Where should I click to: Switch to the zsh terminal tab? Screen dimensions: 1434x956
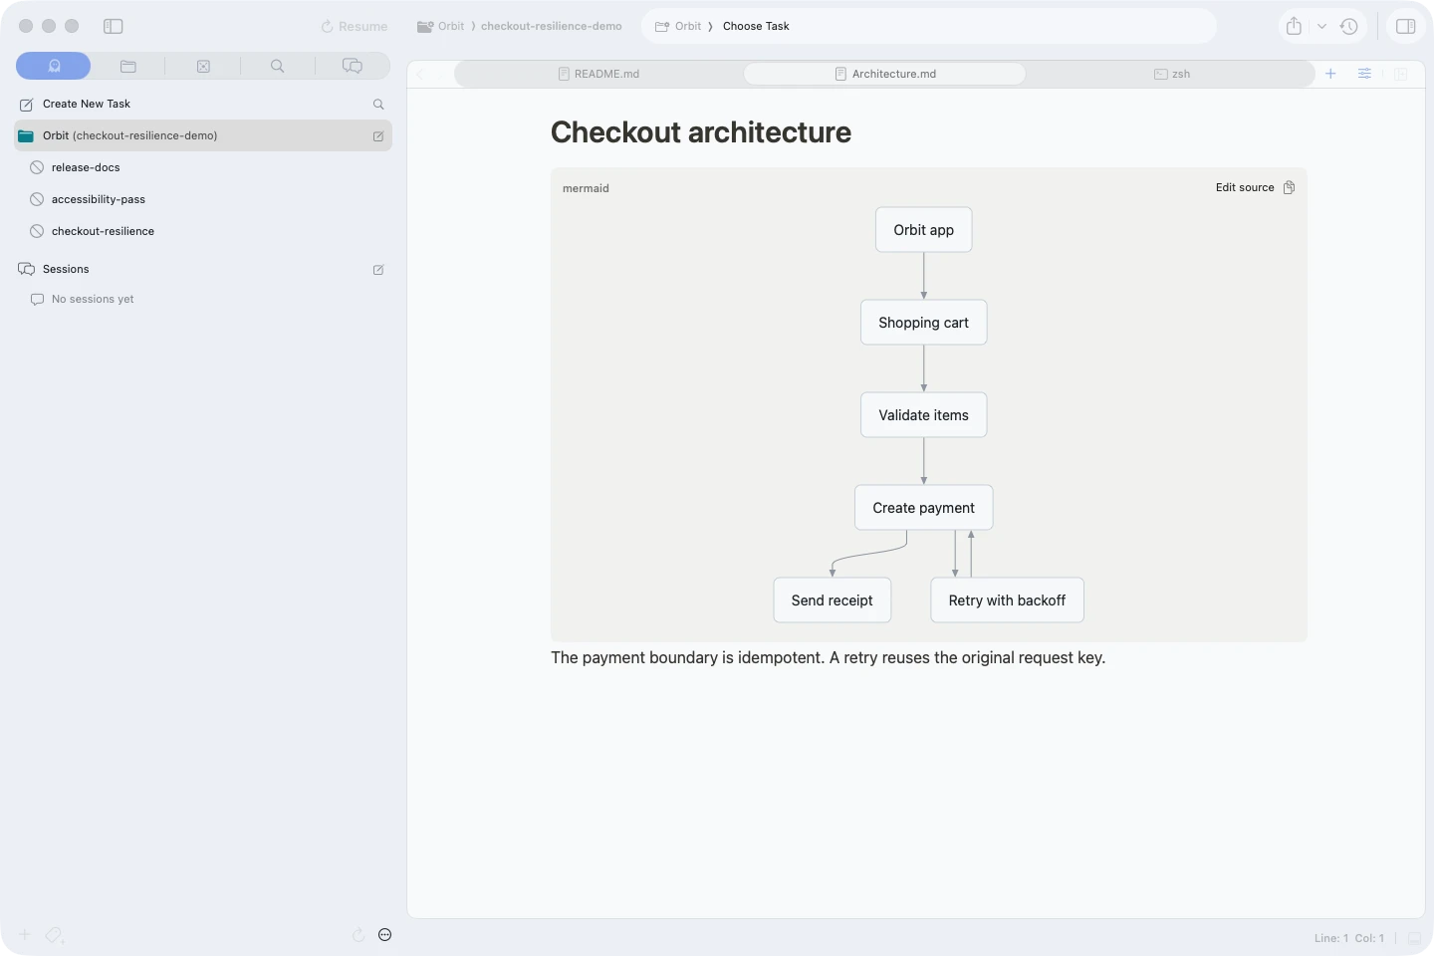1171,74
